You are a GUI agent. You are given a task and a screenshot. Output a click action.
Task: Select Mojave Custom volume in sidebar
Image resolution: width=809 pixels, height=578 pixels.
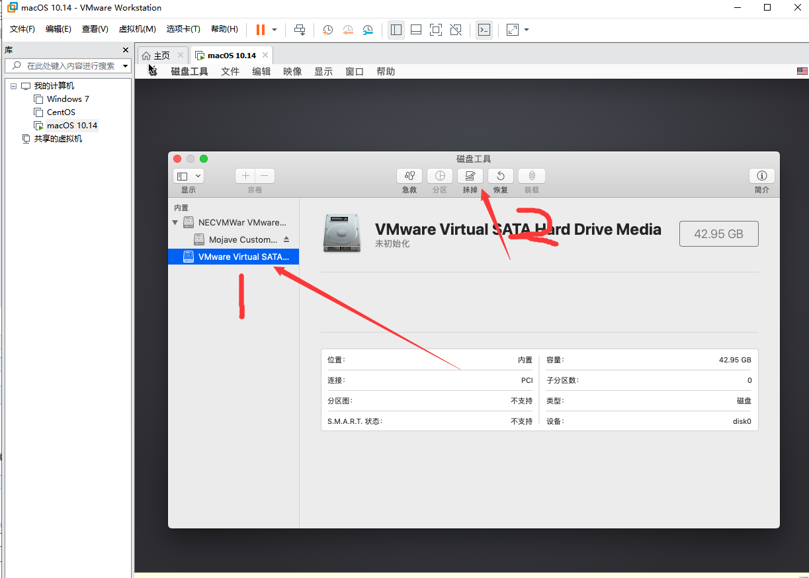coord(234,239)
